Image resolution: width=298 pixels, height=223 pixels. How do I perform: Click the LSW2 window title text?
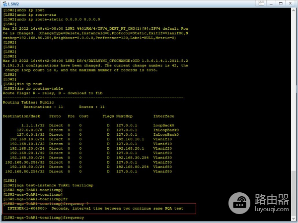tap(14, 3)
